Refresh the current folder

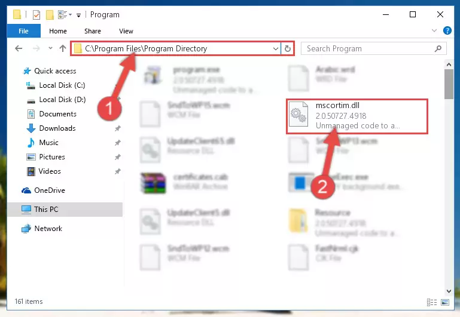288,48
